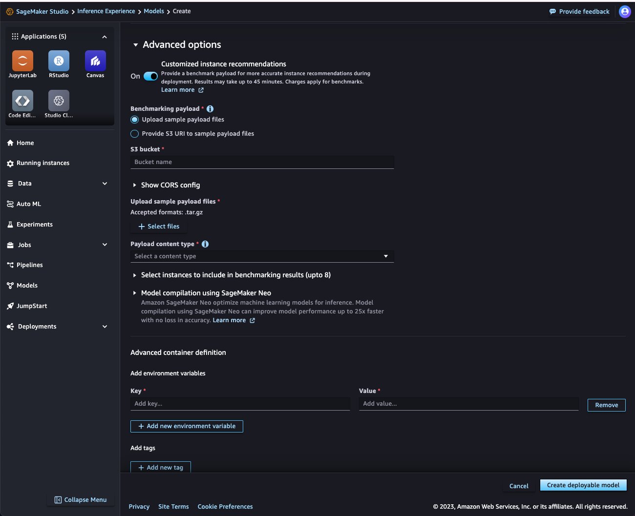Click the Home house icon

coord(10,143)
